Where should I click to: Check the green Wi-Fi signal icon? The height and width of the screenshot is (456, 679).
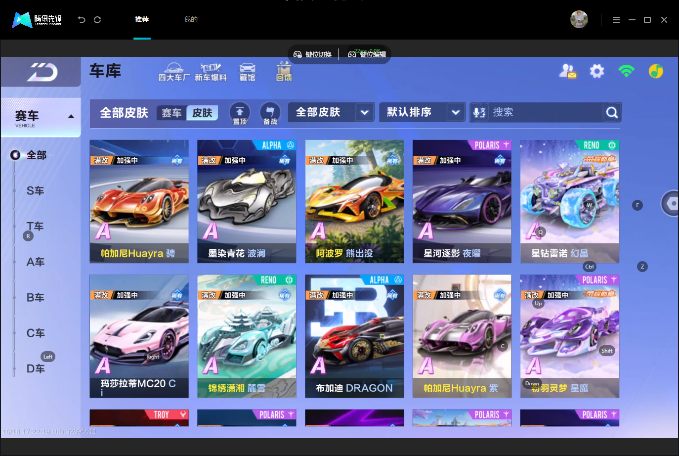click(626, 71)
